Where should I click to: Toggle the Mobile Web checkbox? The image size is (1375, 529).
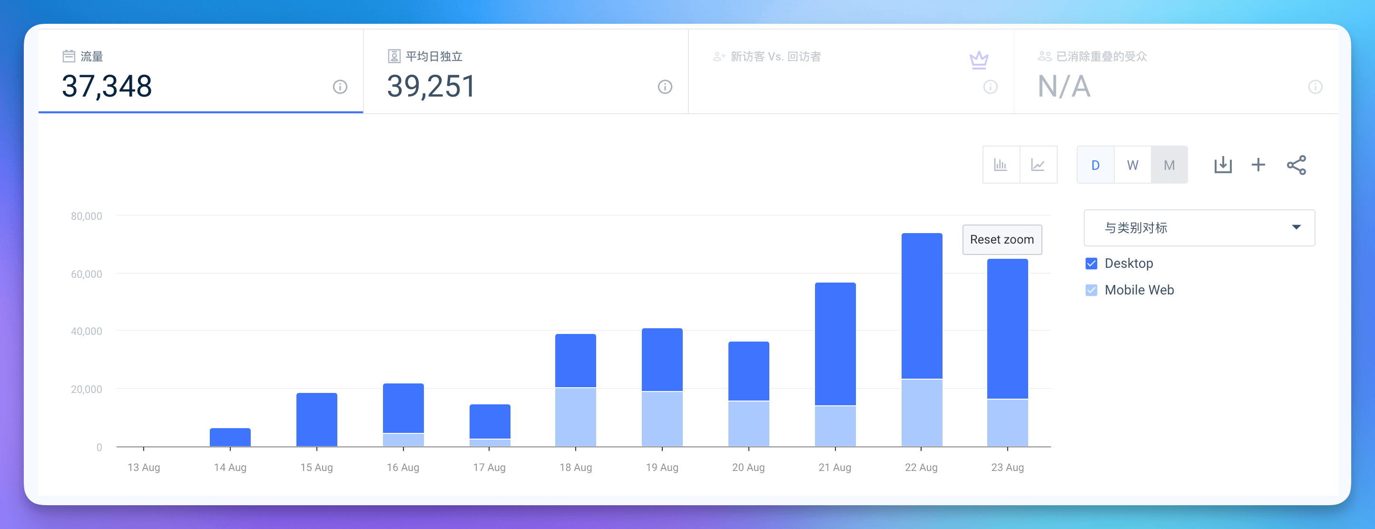coord(1091,290)
